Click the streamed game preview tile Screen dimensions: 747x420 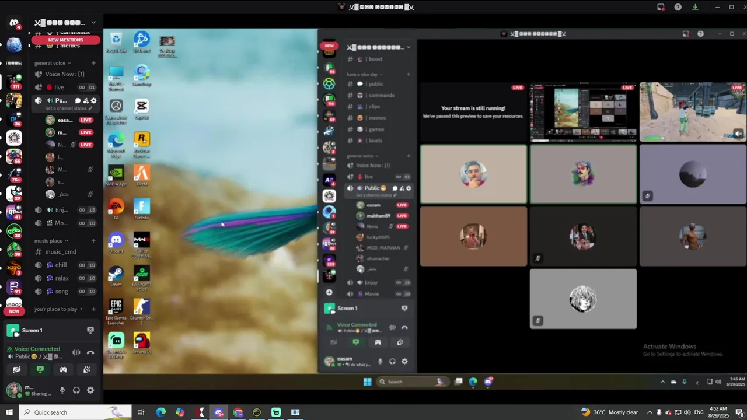coord(693,112)
